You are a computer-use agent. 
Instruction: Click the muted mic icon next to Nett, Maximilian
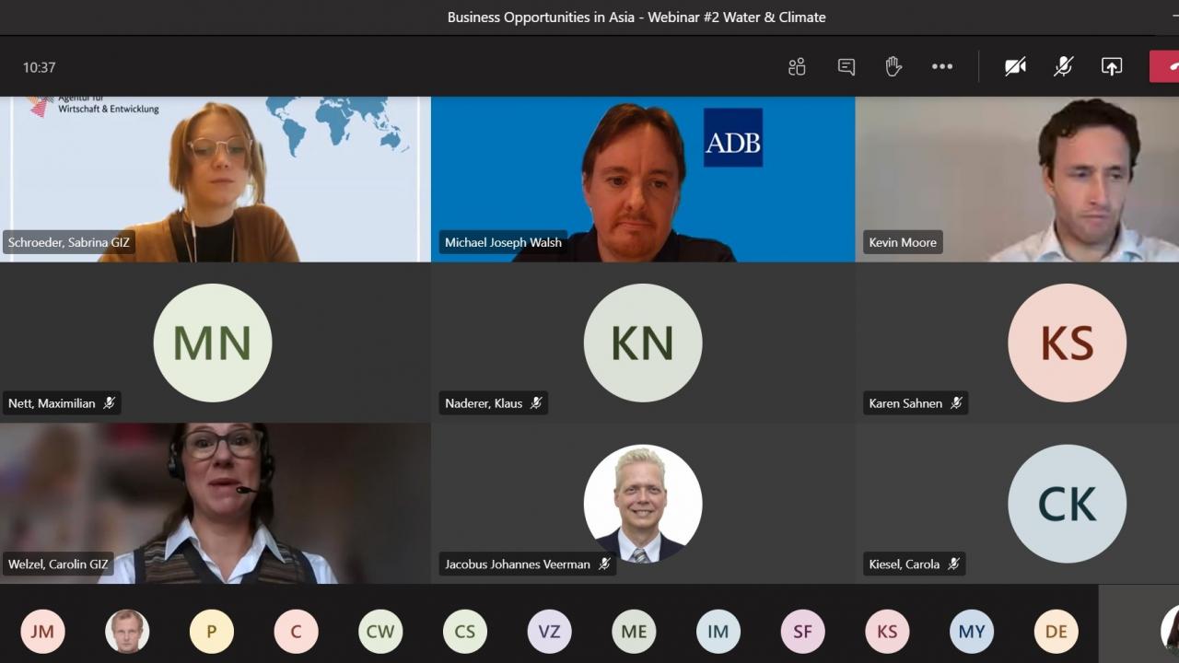109,403
